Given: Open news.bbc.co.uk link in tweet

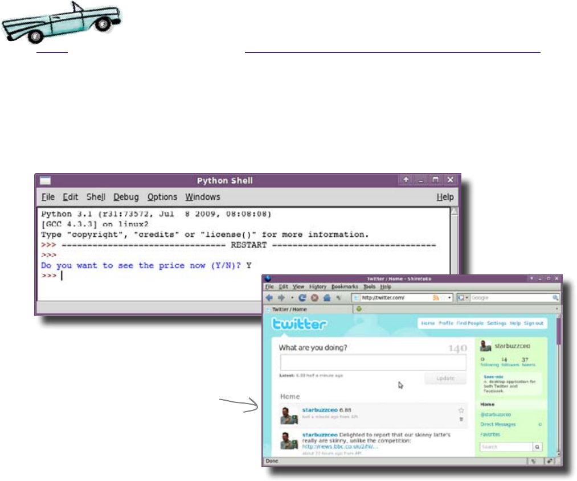Looking at the screenshot, I should 340,446.
